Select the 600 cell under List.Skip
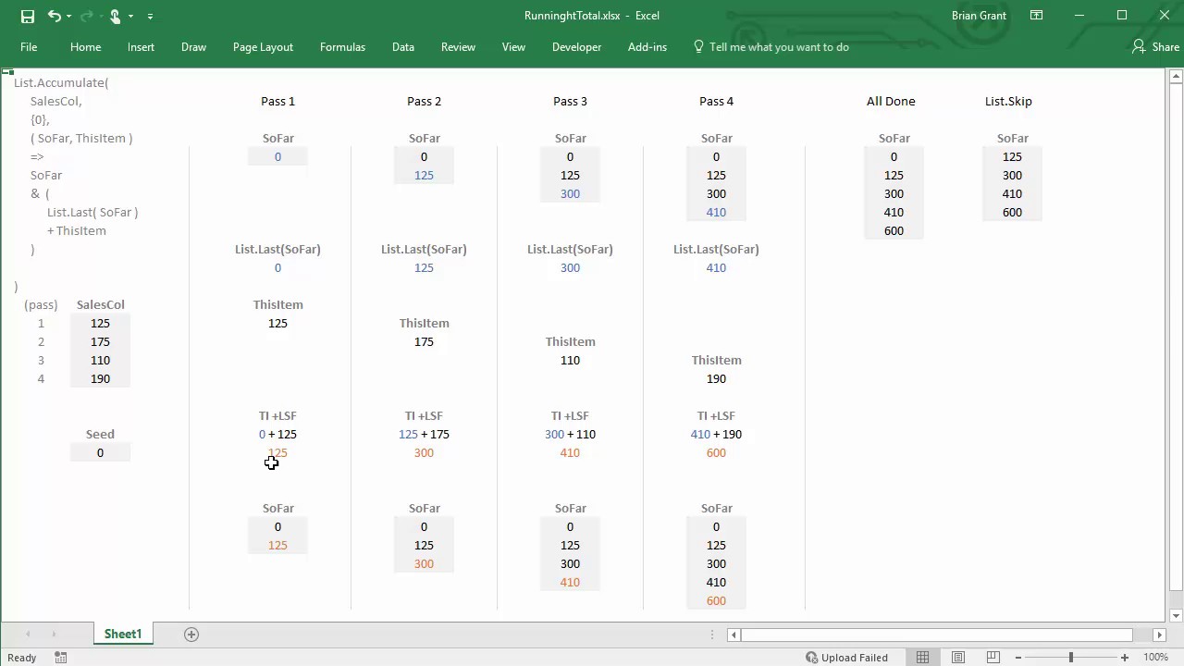 click(x=1012, y=212)
